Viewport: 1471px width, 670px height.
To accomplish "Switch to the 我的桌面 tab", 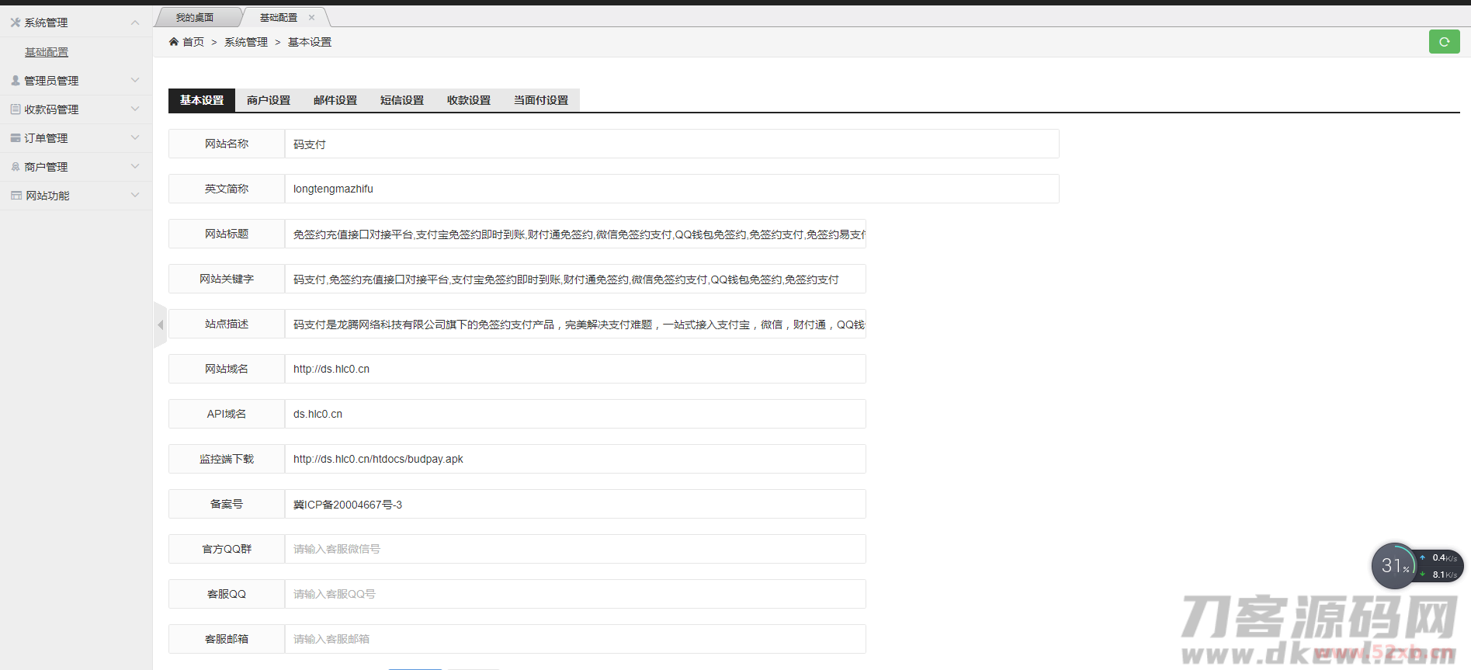I will (x=195, y=17).
